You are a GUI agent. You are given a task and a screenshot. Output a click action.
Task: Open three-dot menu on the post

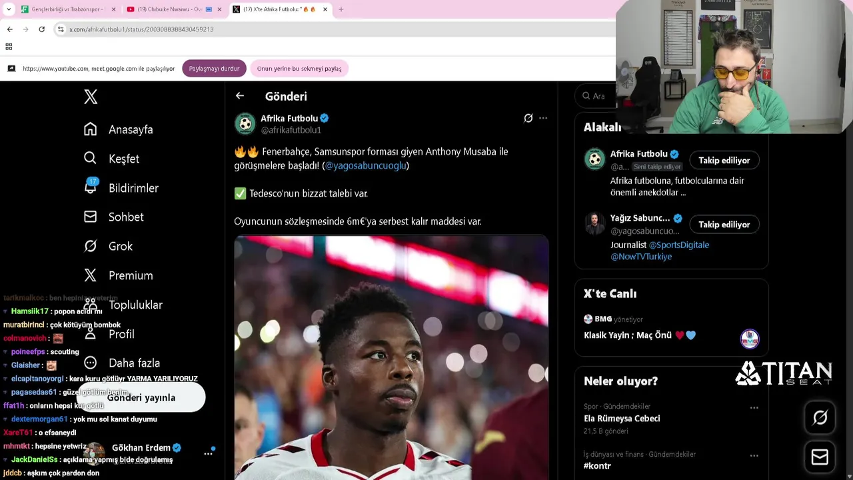coord(543,118)
